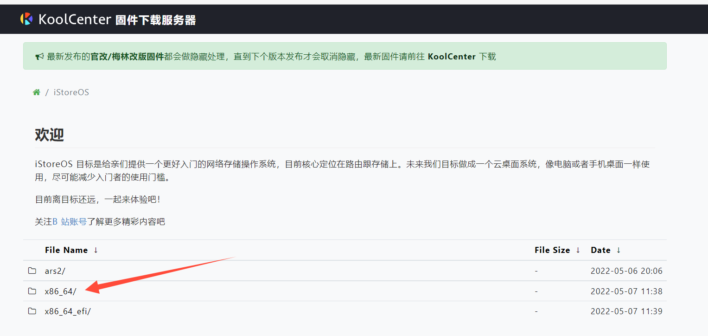Image resolution: width=708 pixels, height=336 pixels.
Task: Follow the KoolCenter link in the green notice
Action: [452, 57]
